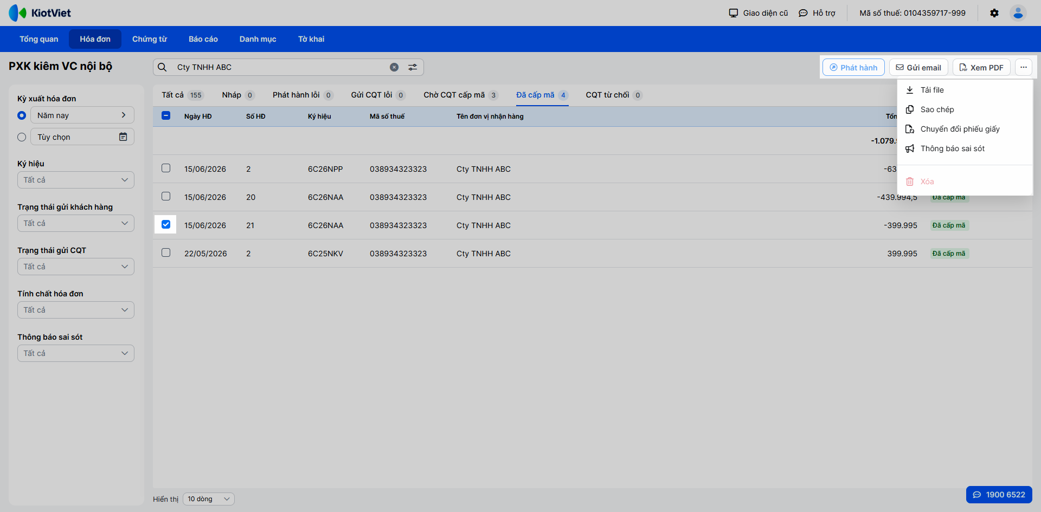The width and height of the screenshot is (1041, 512).
Task: Open advanced search filter sliders icon
Action: (413, 67)
